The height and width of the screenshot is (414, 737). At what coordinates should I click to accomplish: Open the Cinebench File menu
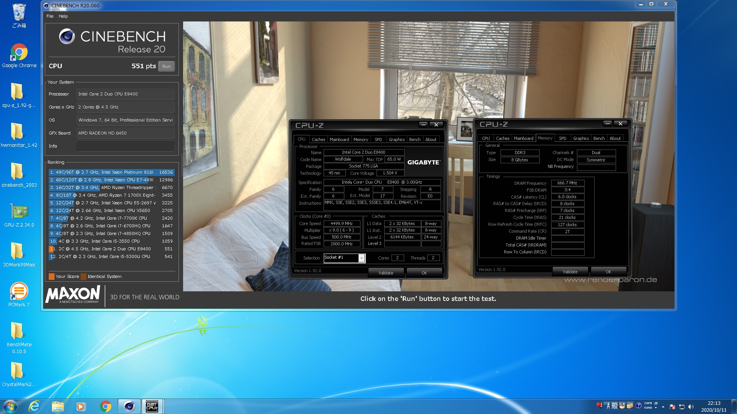(50, 16)
